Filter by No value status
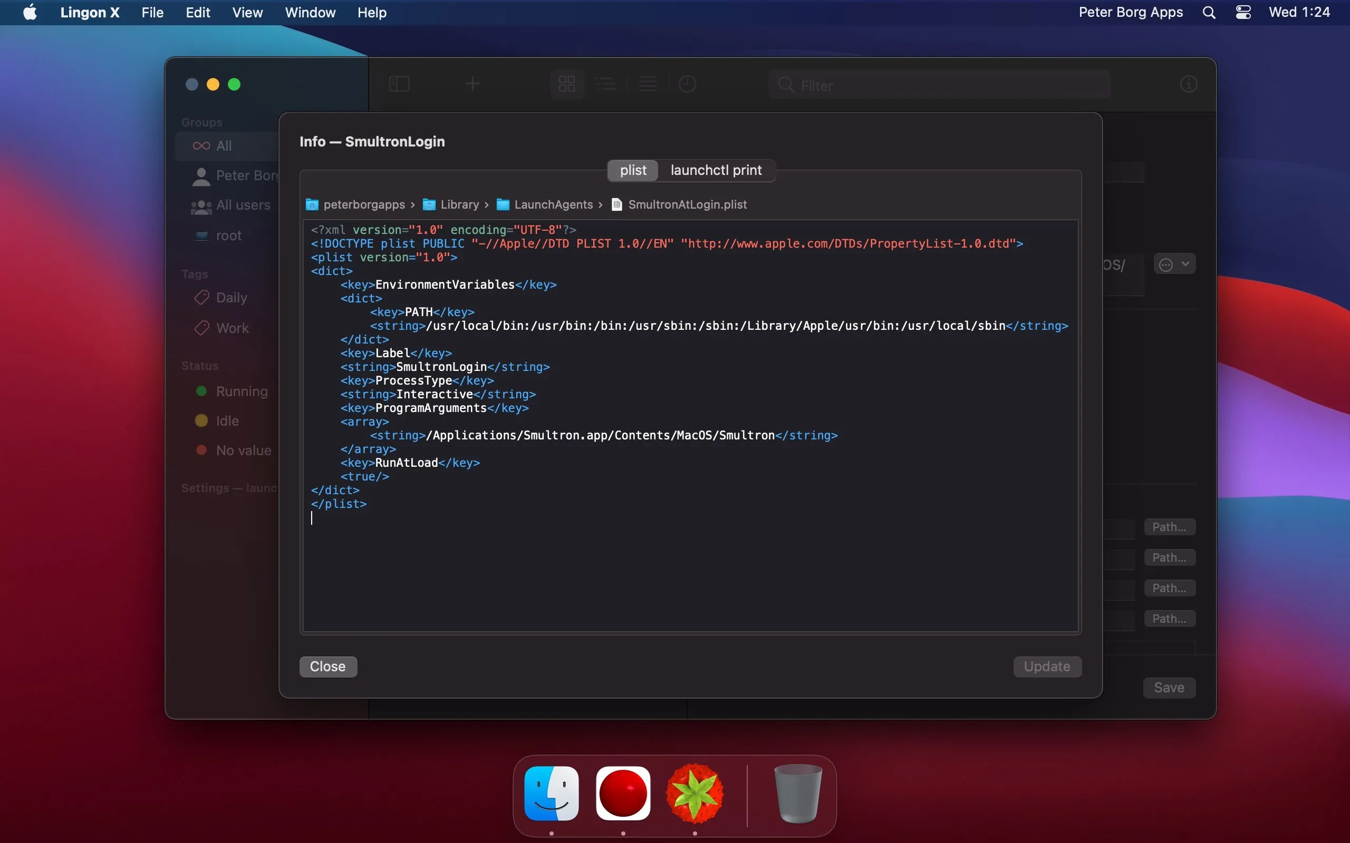 point(233,450)
